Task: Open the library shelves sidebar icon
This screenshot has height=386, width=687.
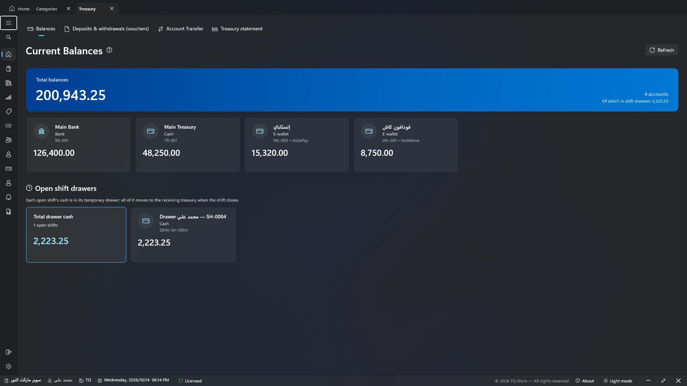Action: (9, 83)
